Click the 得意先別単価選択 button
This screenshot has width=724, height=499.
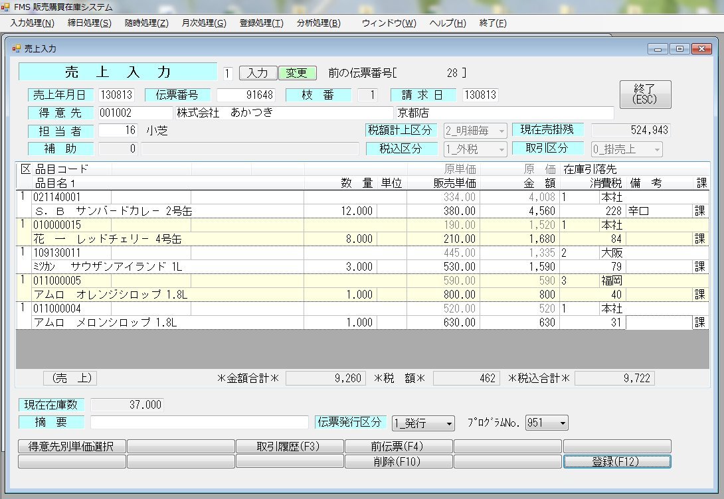click(71, 445)
